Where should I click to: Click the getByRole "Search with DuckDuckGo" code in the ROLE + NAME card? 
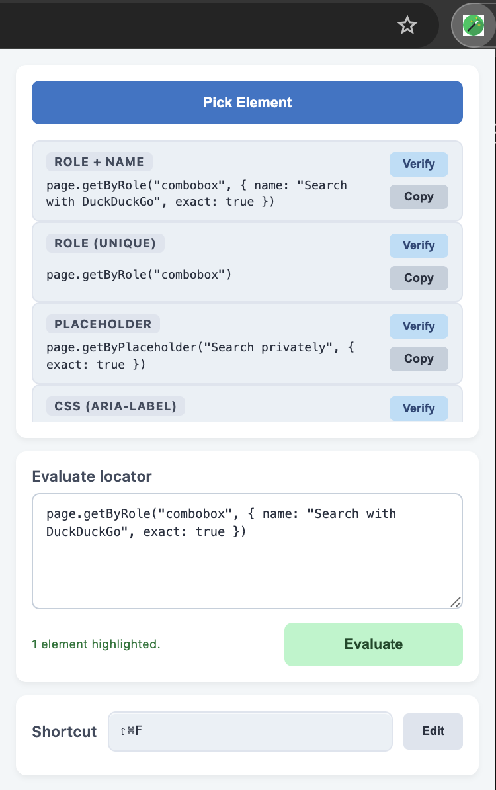197,193
